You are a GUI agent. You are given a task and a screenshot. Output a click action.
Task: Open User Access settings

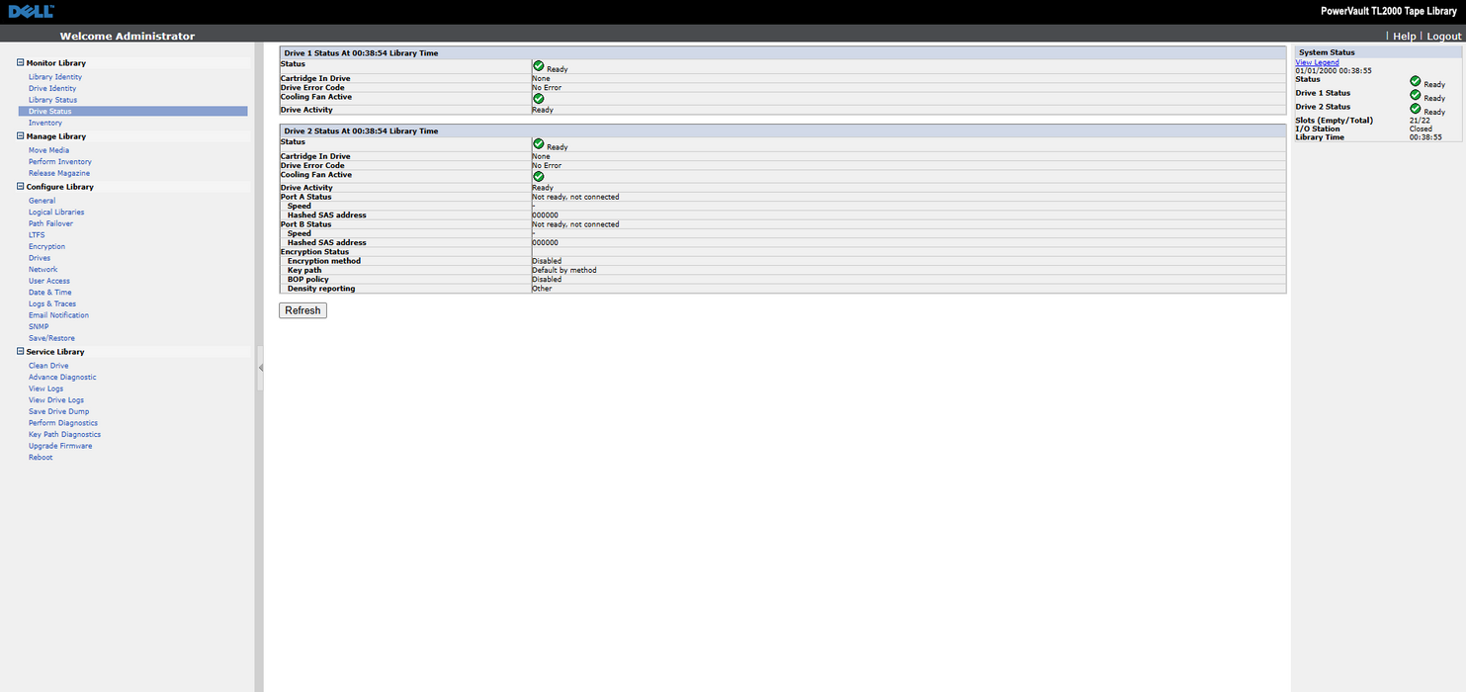tap(49, 281)
